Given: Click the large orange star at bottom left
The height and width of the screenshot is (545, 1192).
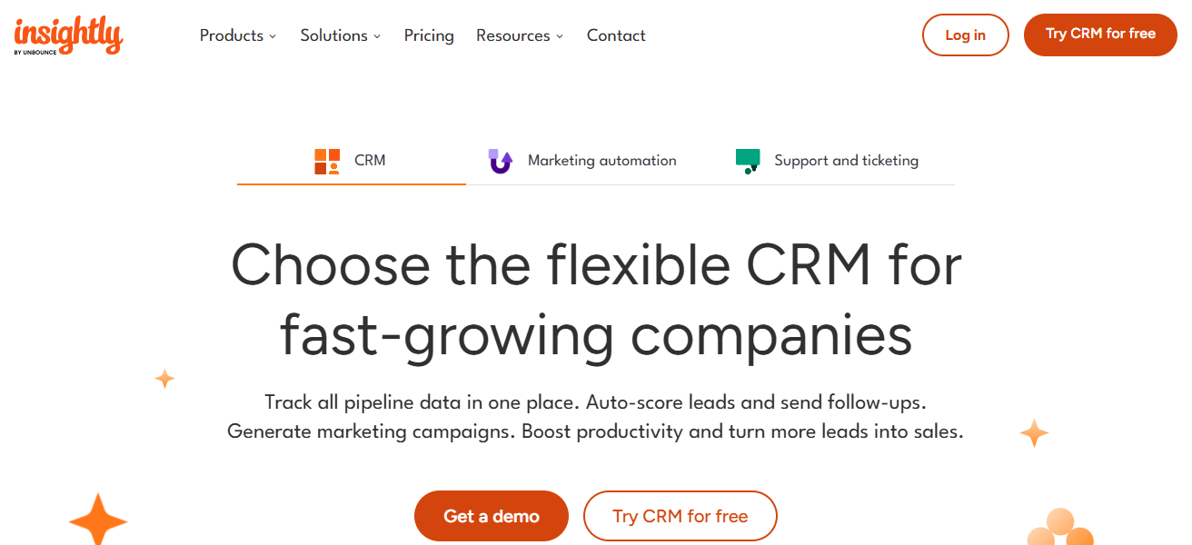Looking at the screenshot, I should click(98, 520).
